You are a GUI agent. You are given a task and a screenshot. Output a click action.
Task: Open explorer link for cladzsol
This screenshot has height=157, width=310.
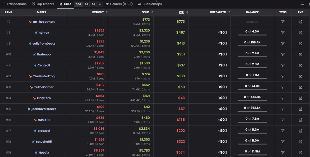300,131
